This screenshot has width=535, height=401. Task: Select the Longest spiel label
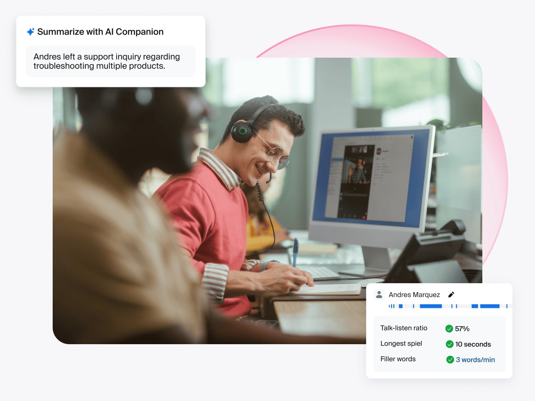401,343
